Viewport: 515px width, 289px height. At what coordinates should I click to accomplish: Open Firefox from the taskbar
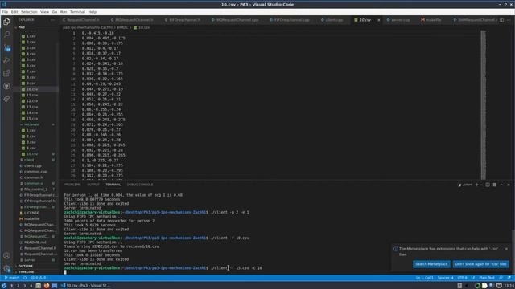(47, 286)
